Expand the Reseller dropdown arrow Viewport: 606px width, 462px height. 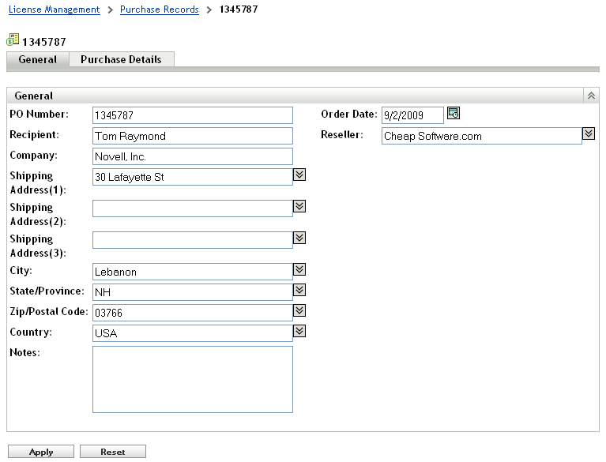pos(589,133)
